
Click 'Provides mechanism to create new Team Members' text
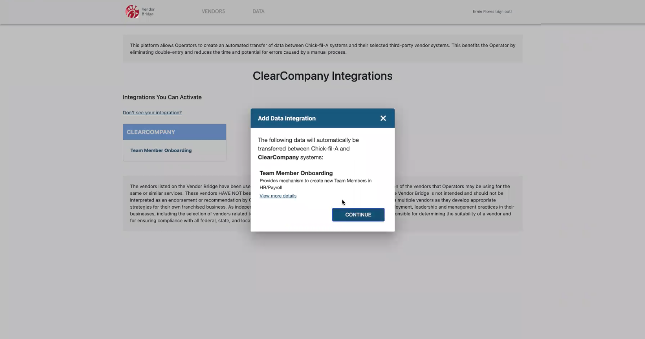(x=316, y=184)
